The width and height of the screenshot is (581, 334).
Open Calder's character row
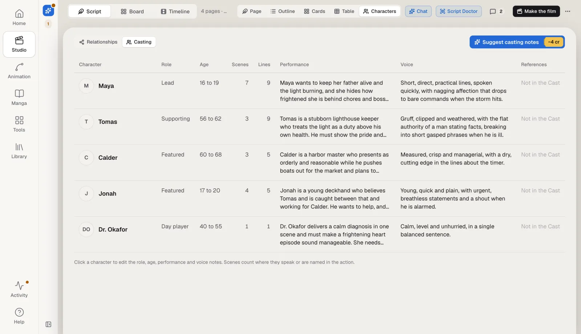click(x=320, y=163)
